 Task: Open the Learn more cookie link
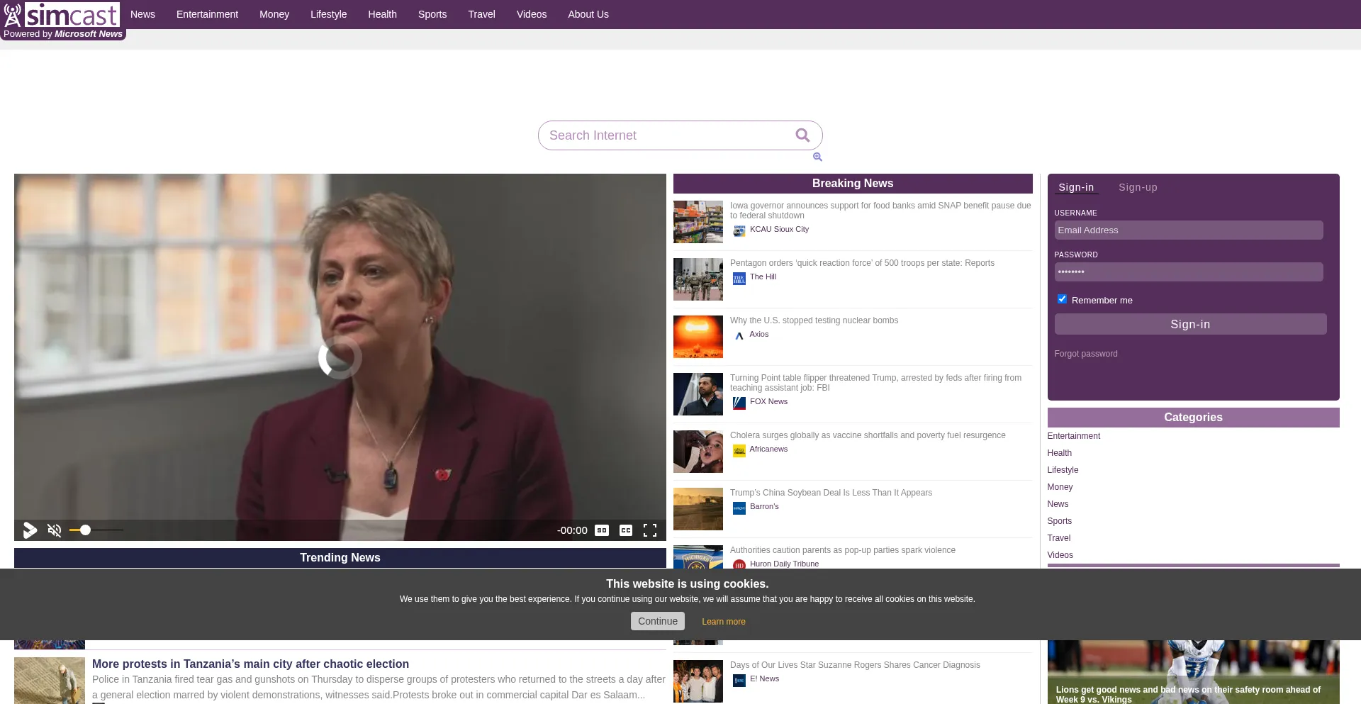click(723, 622)
